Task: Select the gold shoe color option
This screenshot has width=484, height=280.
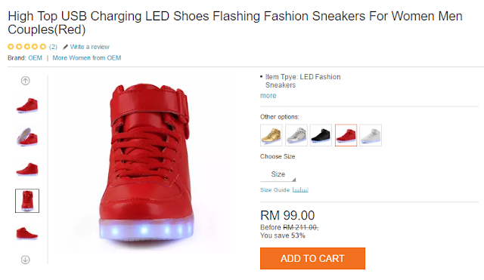Action: 271,135
